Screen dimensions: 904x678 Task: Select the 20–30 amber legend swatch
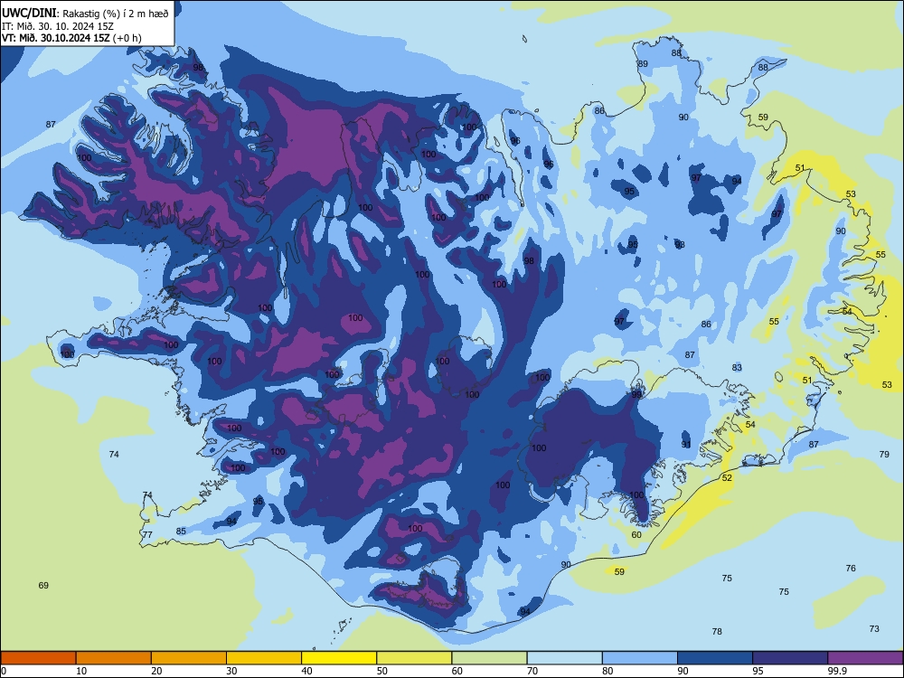tap(189, 658)
